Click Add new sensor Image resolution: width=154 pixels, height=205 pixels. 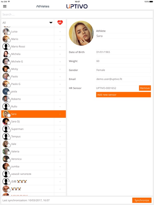(124, 95)
